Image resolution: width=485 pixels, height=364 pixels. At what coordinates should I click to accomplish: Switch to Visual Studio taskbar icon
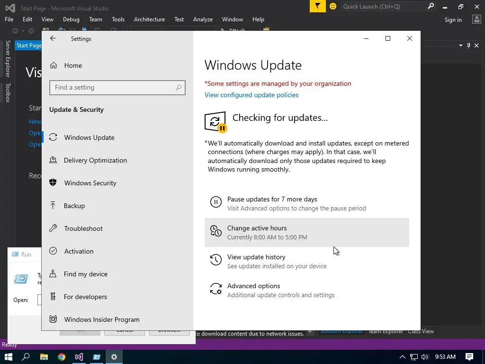point(79,357)
